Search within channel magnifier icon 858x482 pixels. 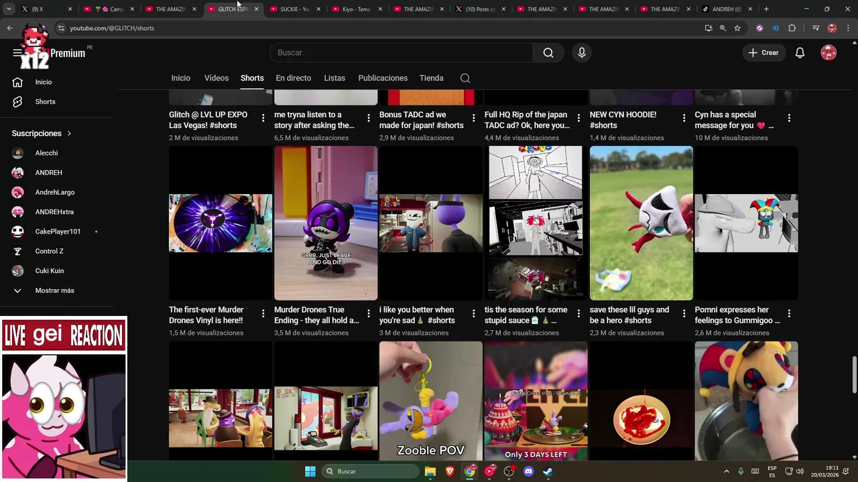[x=465, y=78]
